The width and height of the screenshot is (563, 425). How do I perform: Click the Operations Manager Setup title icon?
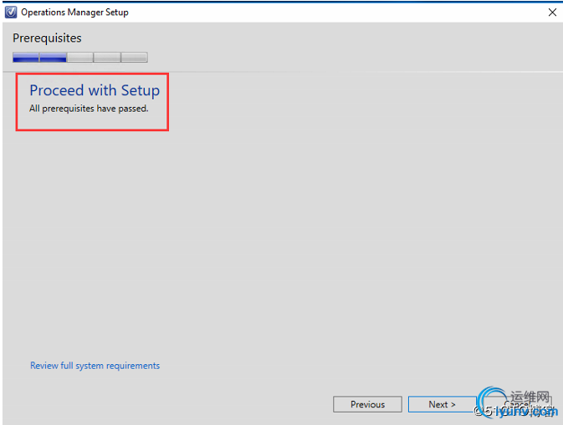point(11,13)
